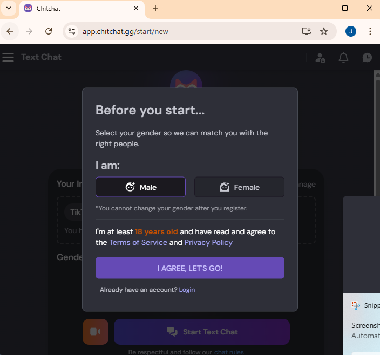The width and height of the screenshot is (380, 355).
Task: Click the Login link
Action: [187, 290]
